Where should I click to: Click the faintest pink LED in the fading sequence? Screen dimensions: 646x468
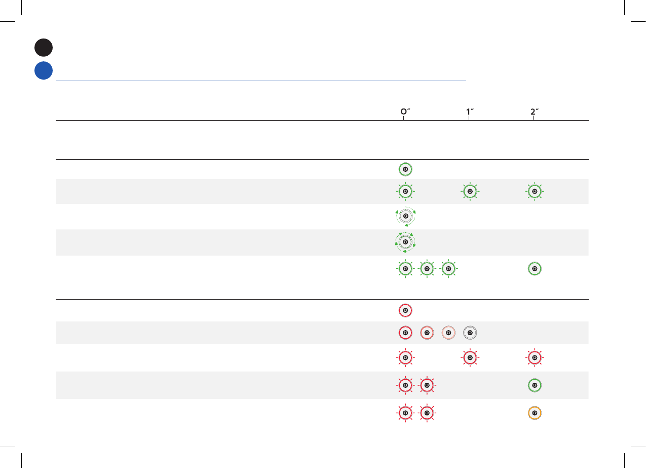448,333
